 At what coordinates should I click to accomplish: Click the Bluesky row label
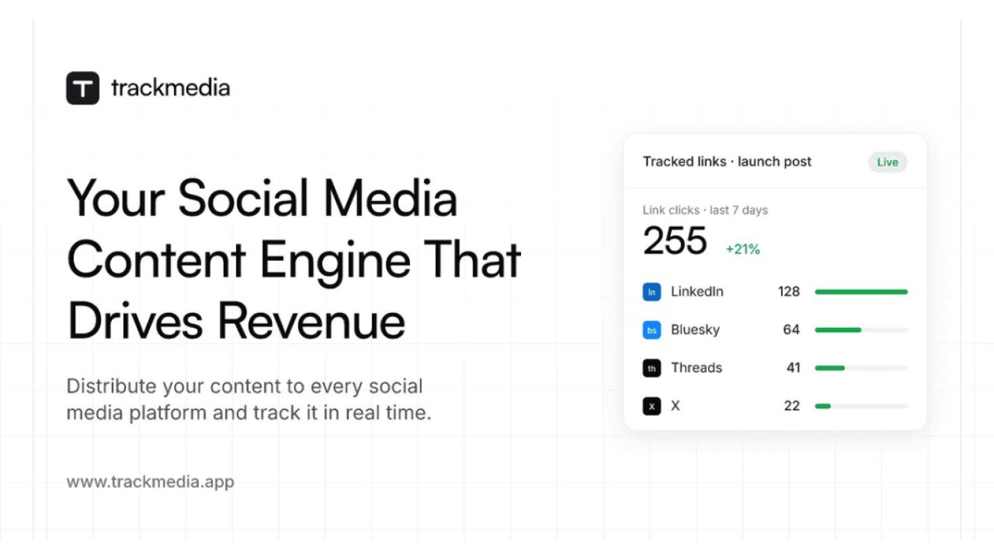click(x=695, y=330)
